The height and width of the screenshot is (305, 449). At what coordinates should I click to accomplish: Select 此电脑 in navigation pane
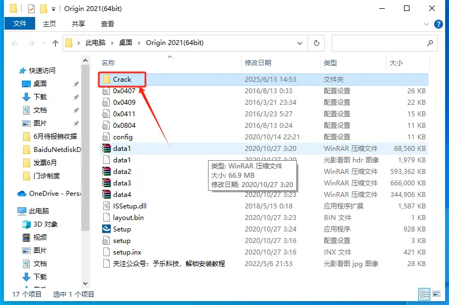point(33,211)
